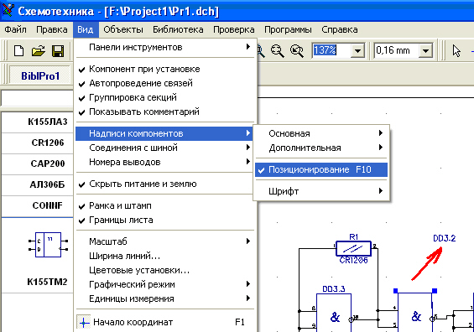Expand the Основная submenu
The width and height of the screenshot is (474, 332).
point(321,133)
